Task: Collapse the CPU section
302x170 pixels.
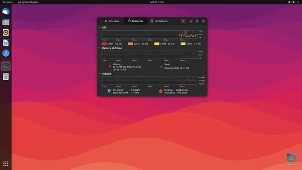Action: (100, 27)
